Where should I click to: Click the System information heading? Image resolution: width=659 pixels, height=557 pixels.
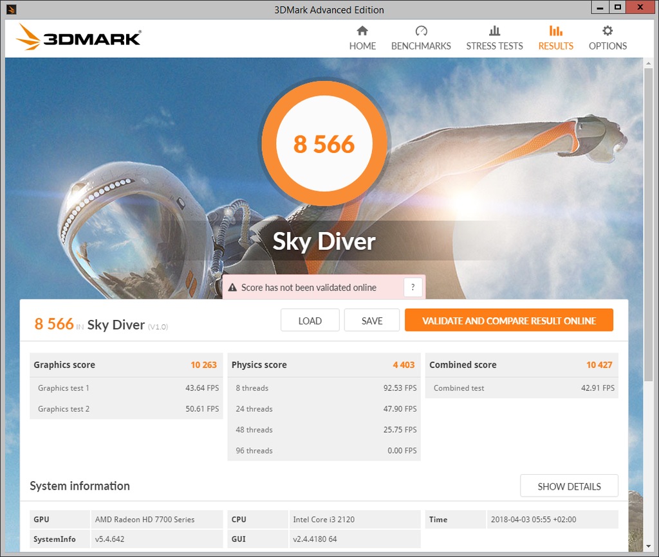(x=80, y=486)
